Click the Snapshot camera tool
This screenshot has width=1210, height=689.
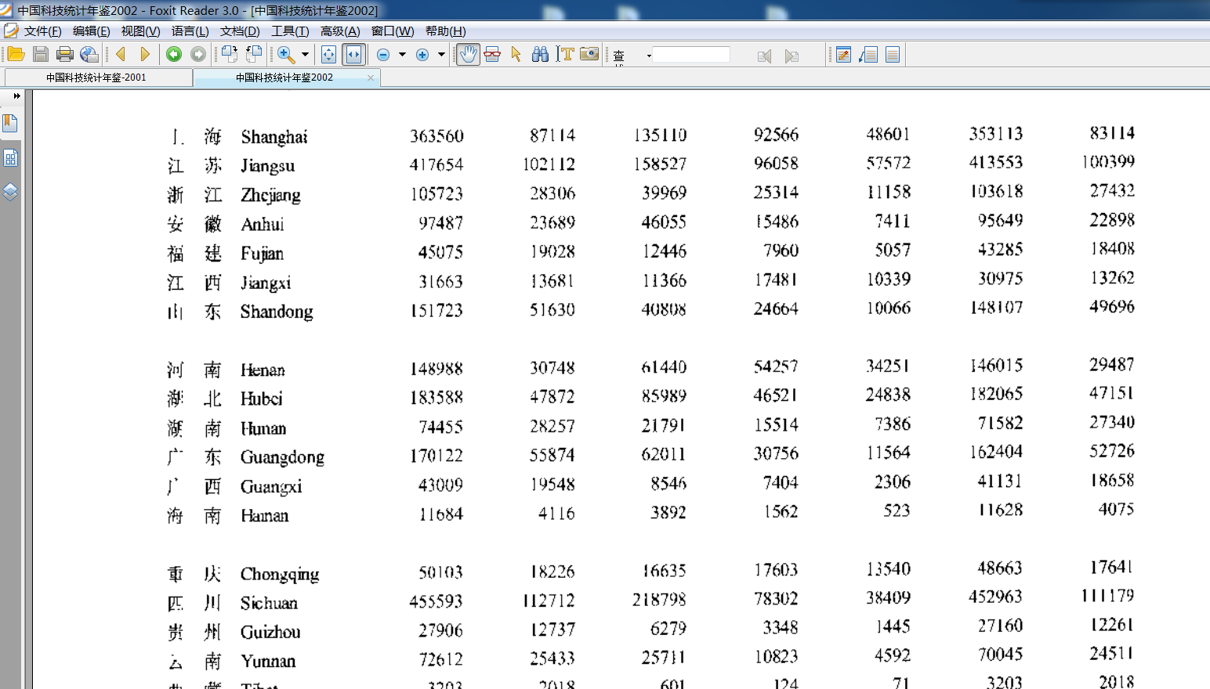[x=589, y=54]
